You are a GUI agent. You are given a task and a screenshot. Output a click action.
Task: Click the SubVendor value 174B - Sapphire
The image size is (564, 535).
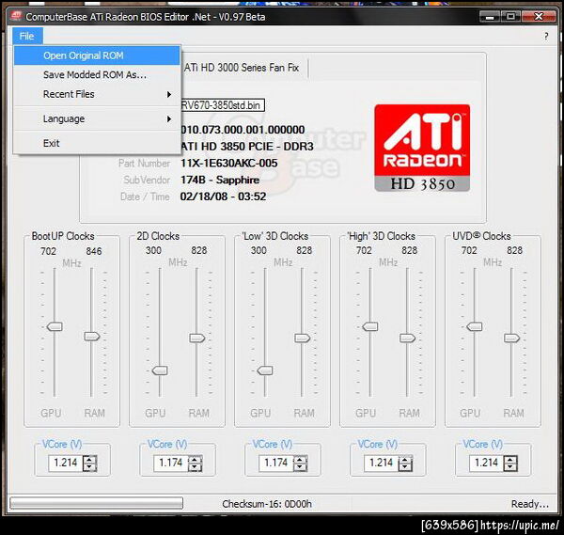(220, 180)
